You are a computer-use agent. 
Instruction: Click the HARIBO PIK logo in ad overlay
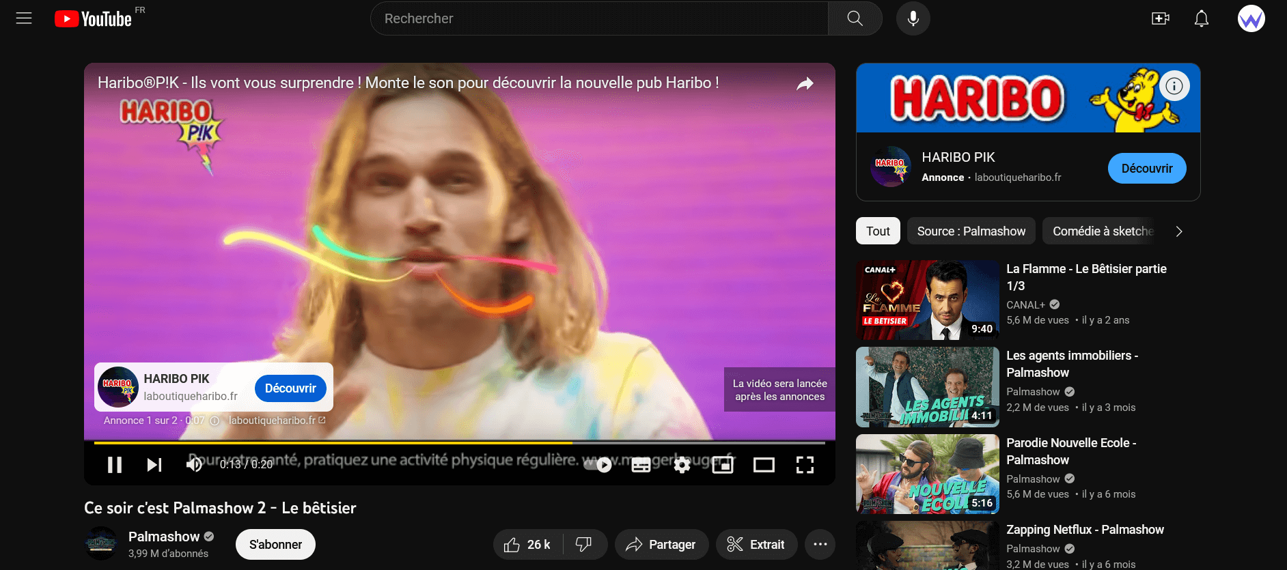pos(118,387)
